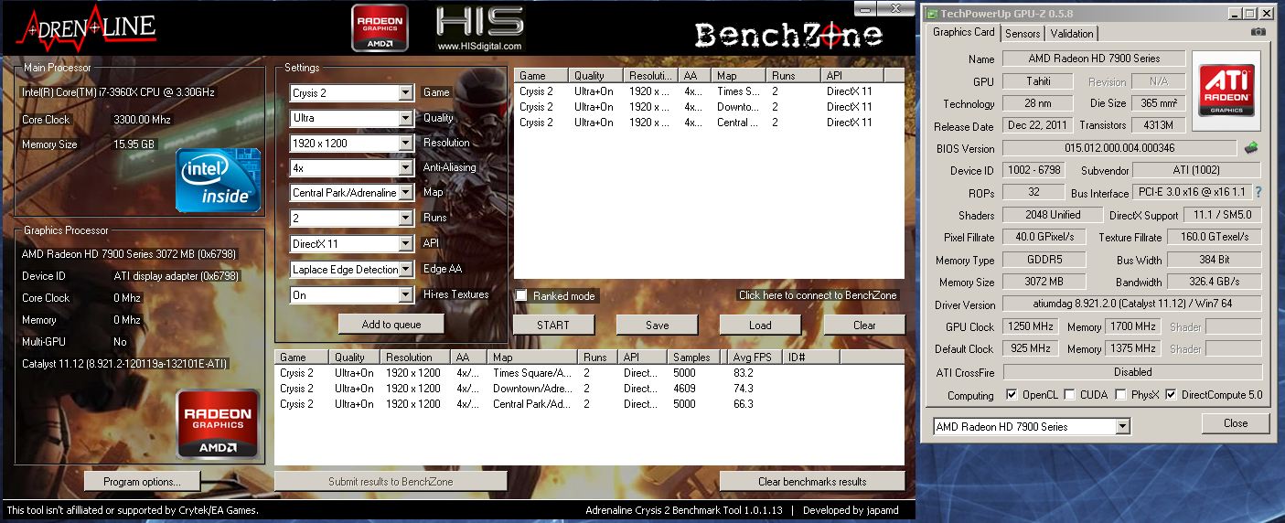Click the BIOS Version 015.012.000.004.000346 field

point(1119,148)
